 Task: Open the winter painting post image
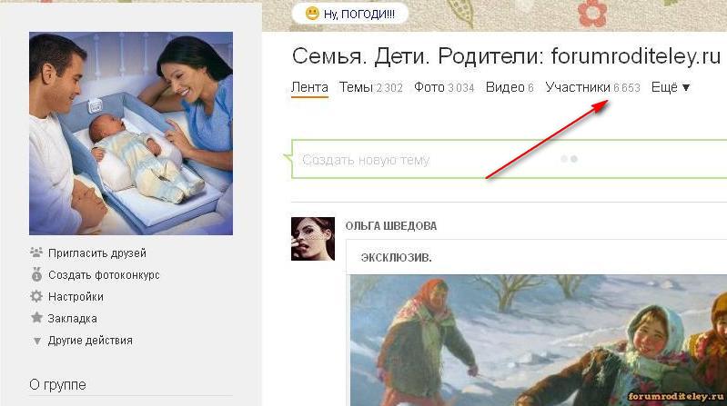[x=539, y=341]
